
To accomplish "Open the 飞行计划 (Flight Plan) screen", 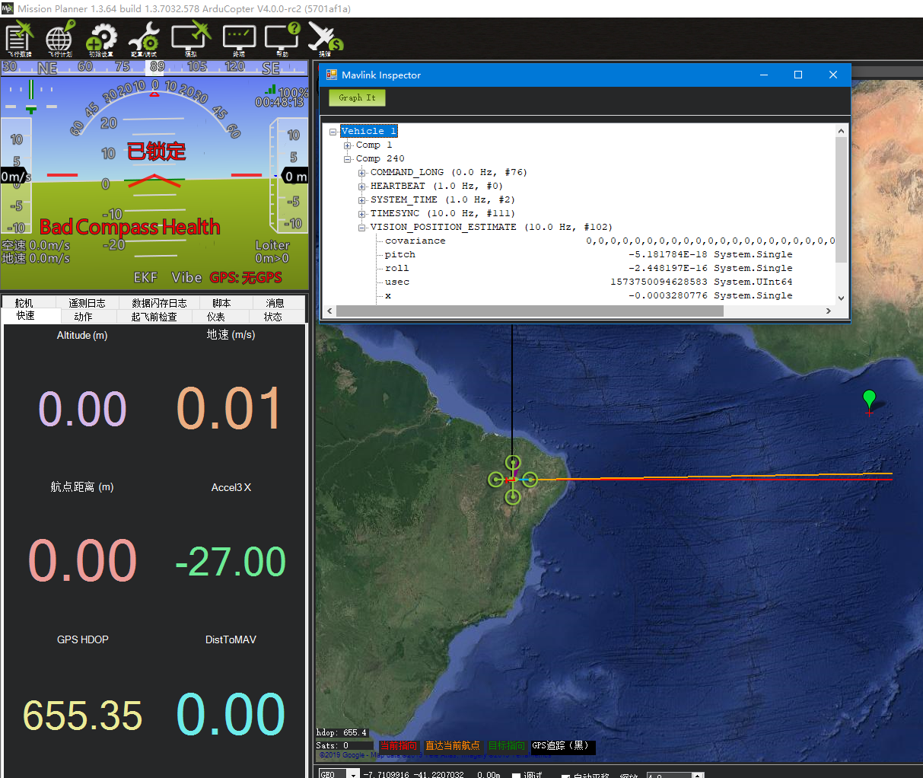I will point(60,38).
